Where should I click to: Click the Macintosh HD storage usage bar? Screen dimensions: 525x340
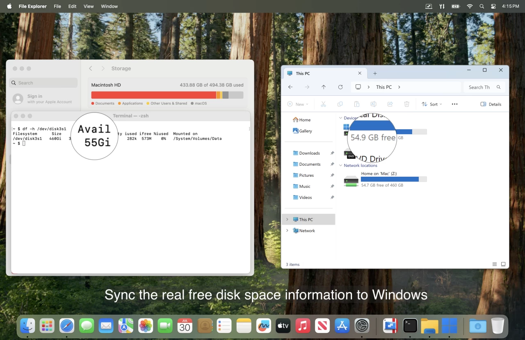coord(167,95)
